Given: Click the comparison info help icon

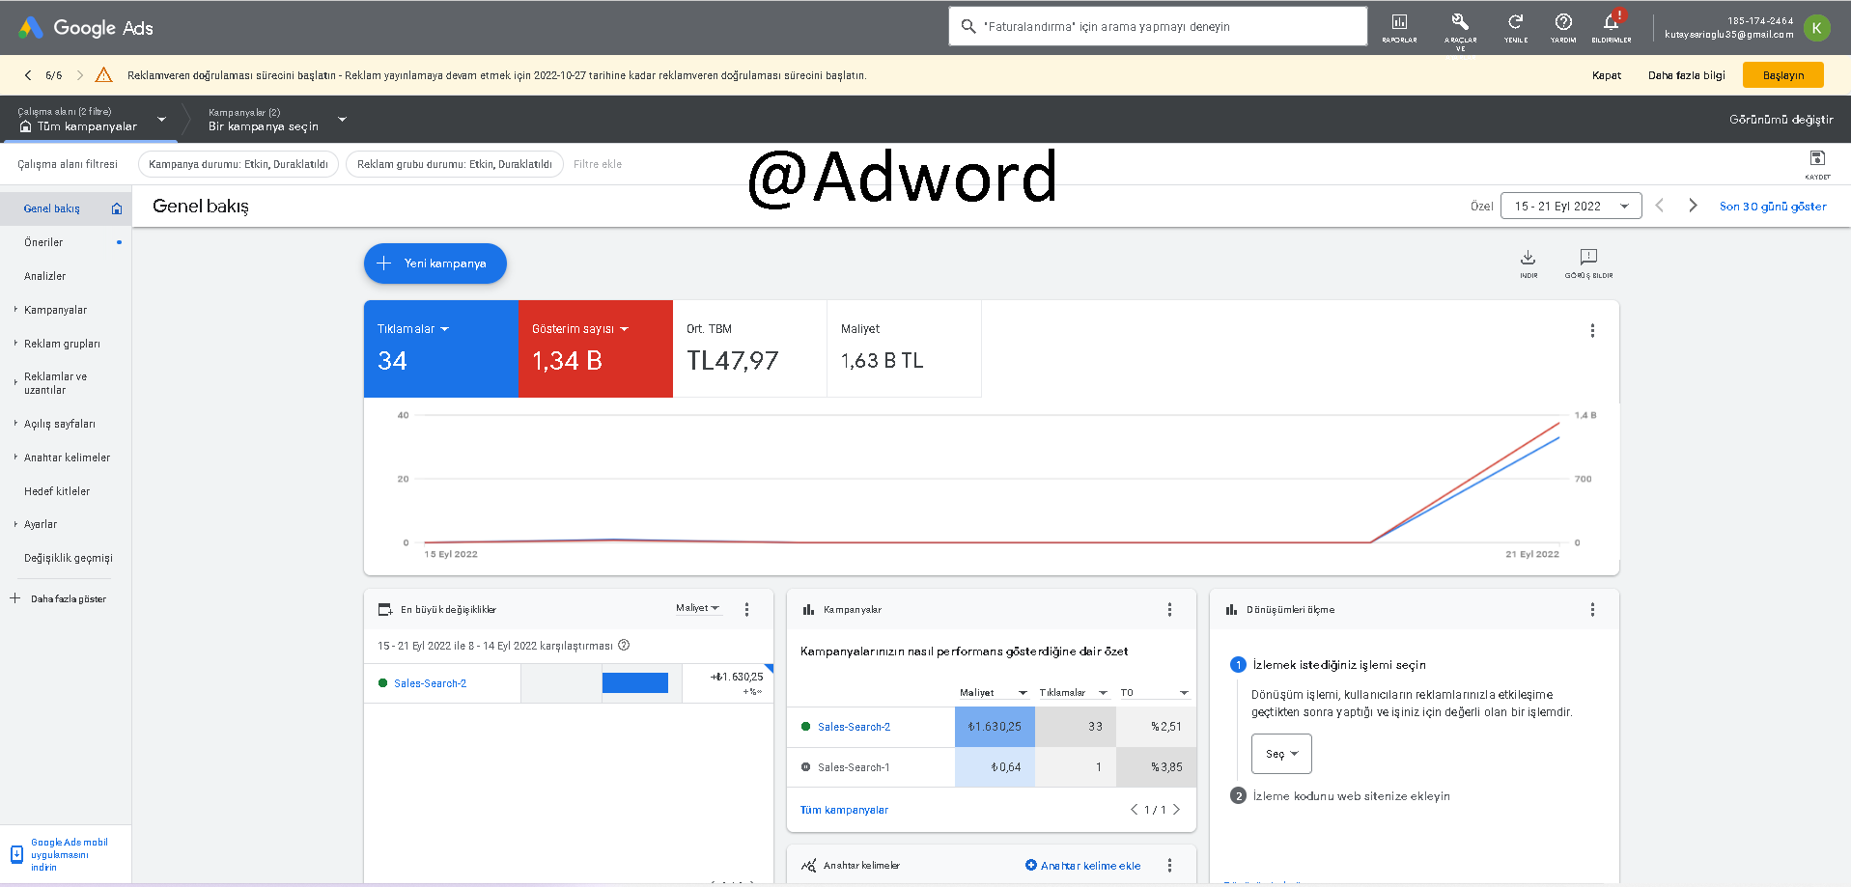Looking at the screenshot, I should pos(624,645).
